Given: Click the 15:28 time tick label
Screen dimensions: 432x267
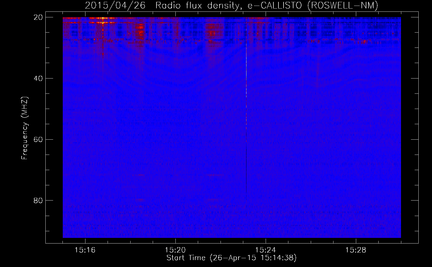Looking at the screenshot, I should coord(356,250).
